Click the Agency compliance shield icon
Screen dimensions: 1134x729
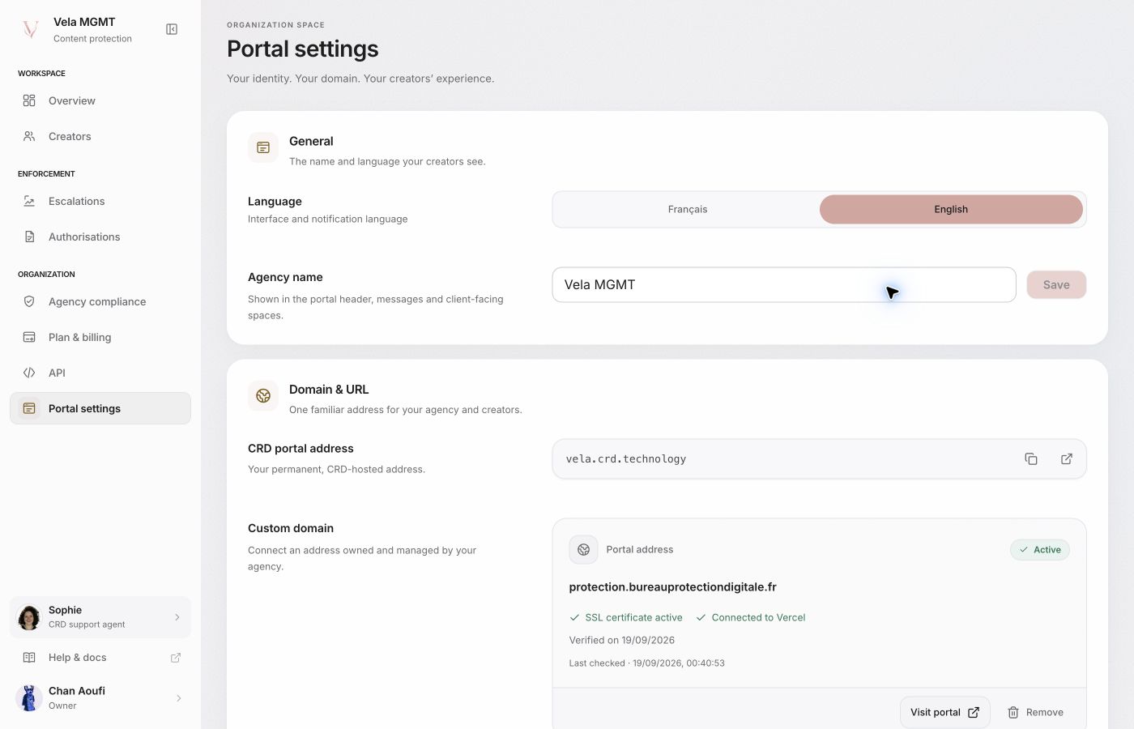[x=29, y=301]
